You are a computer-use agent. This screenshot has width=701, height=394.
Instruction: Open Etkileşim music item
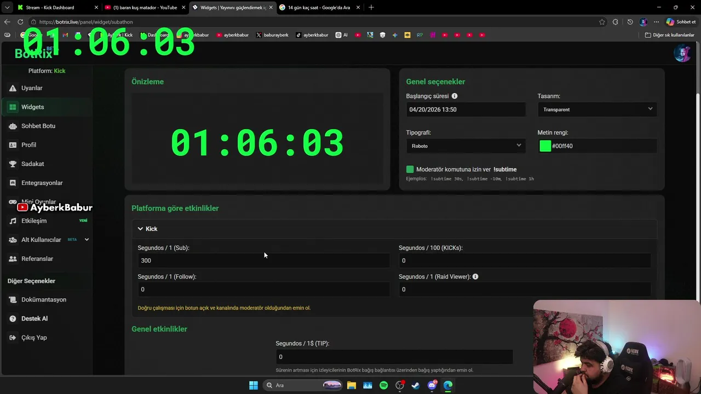pos(46,221)
